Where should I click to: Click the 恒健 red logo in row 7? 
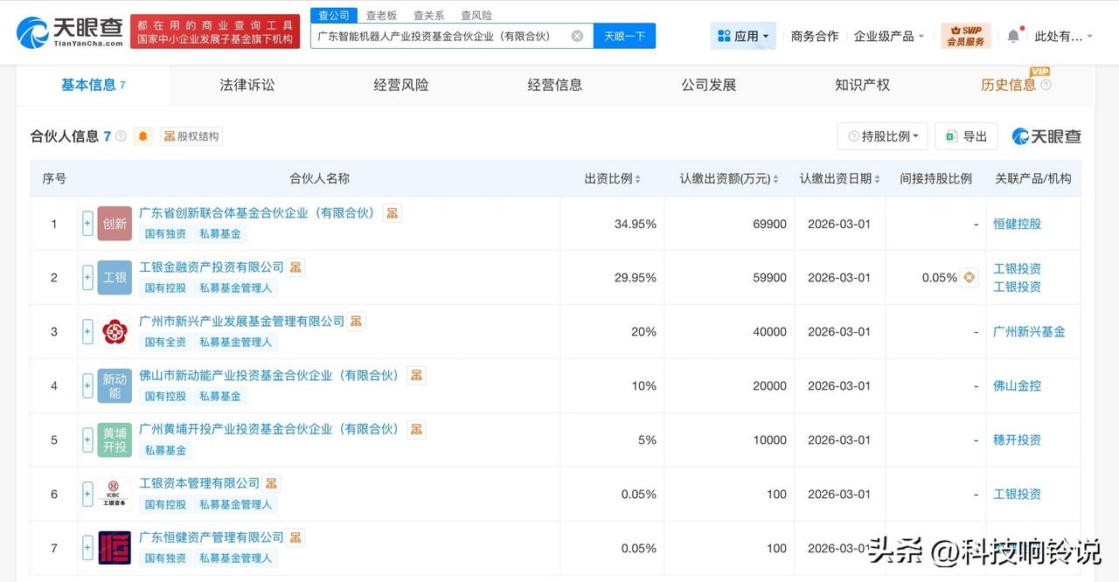(x=115, y=549)
